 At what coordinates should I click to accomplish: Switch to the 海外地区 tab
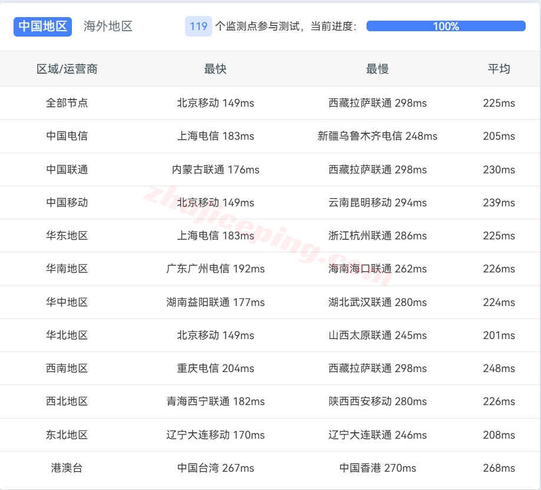click(108, 27)
